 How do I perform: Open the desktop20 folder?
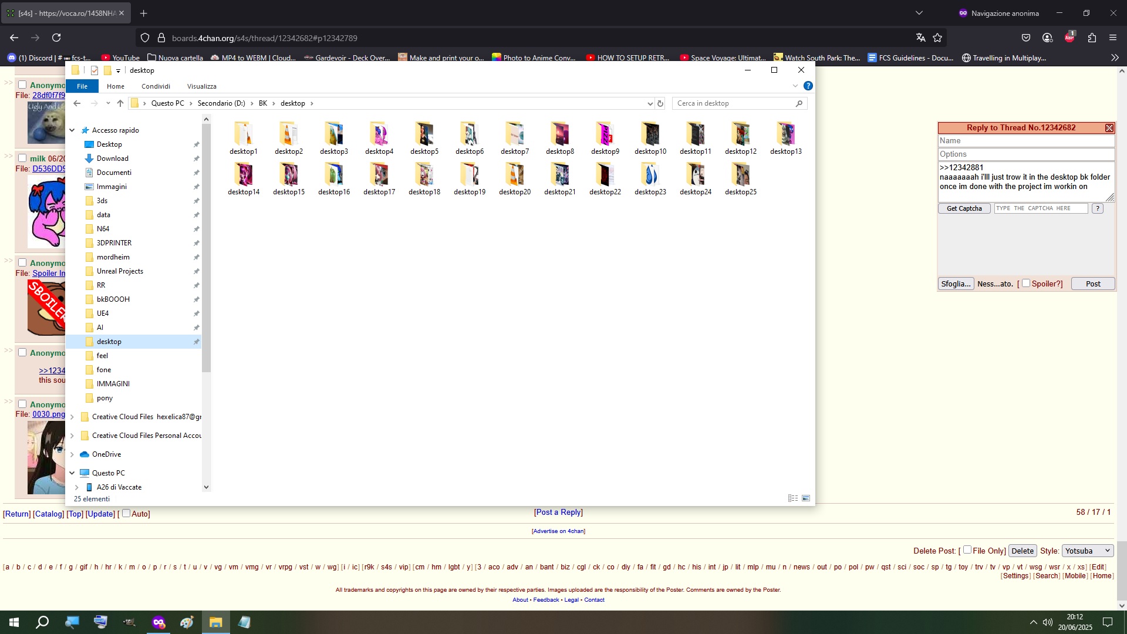tap(515, 179)
